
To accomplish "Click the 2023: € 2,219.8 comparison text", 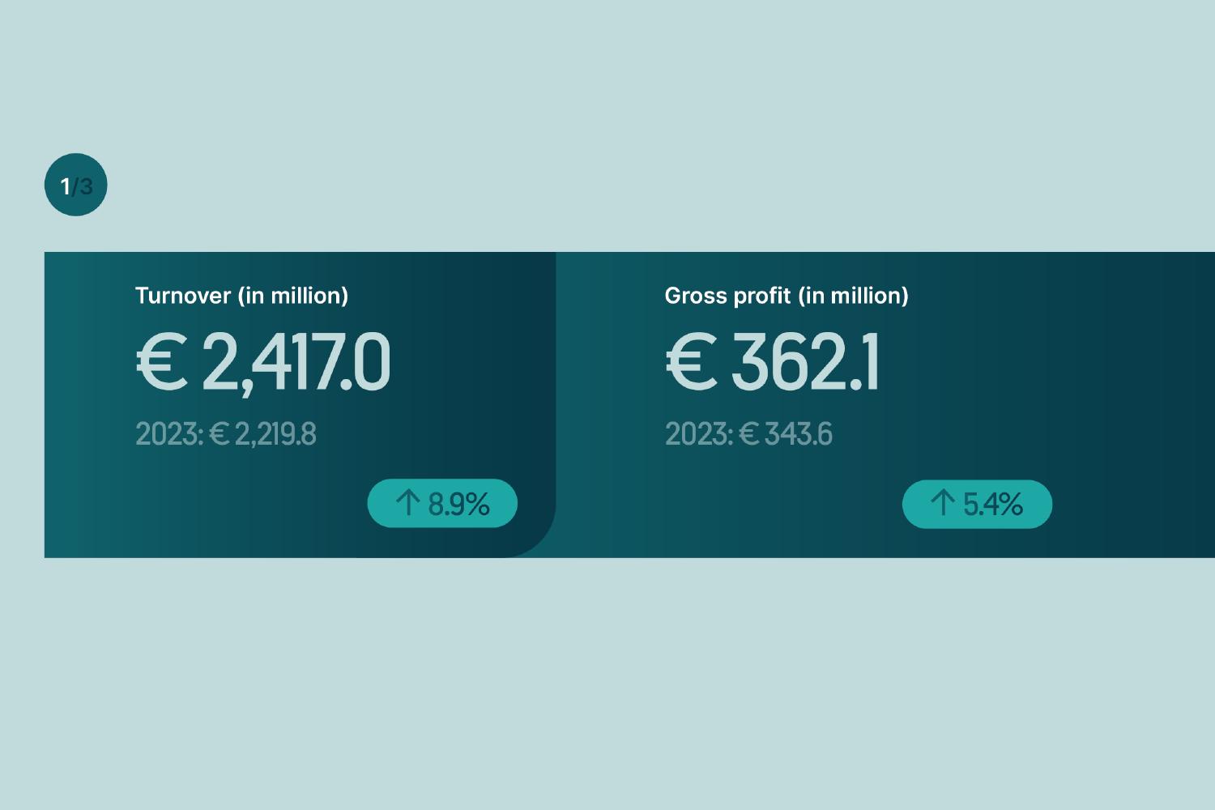I will pyautogui.click(x=225, y=434).
